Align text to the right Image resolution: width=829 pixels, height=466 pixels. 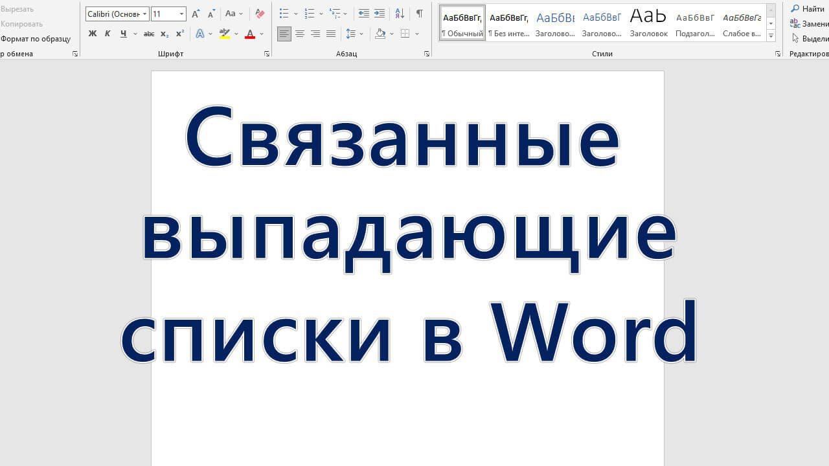315,34
